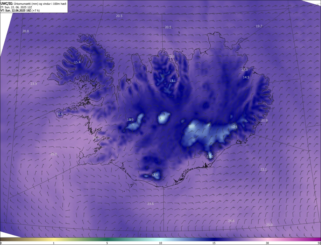Click the map title 'Úrkomumætti (mm) og vindur í 100m hæð'
The height and width of the screenshot is (245, 321).
[40, 4]
